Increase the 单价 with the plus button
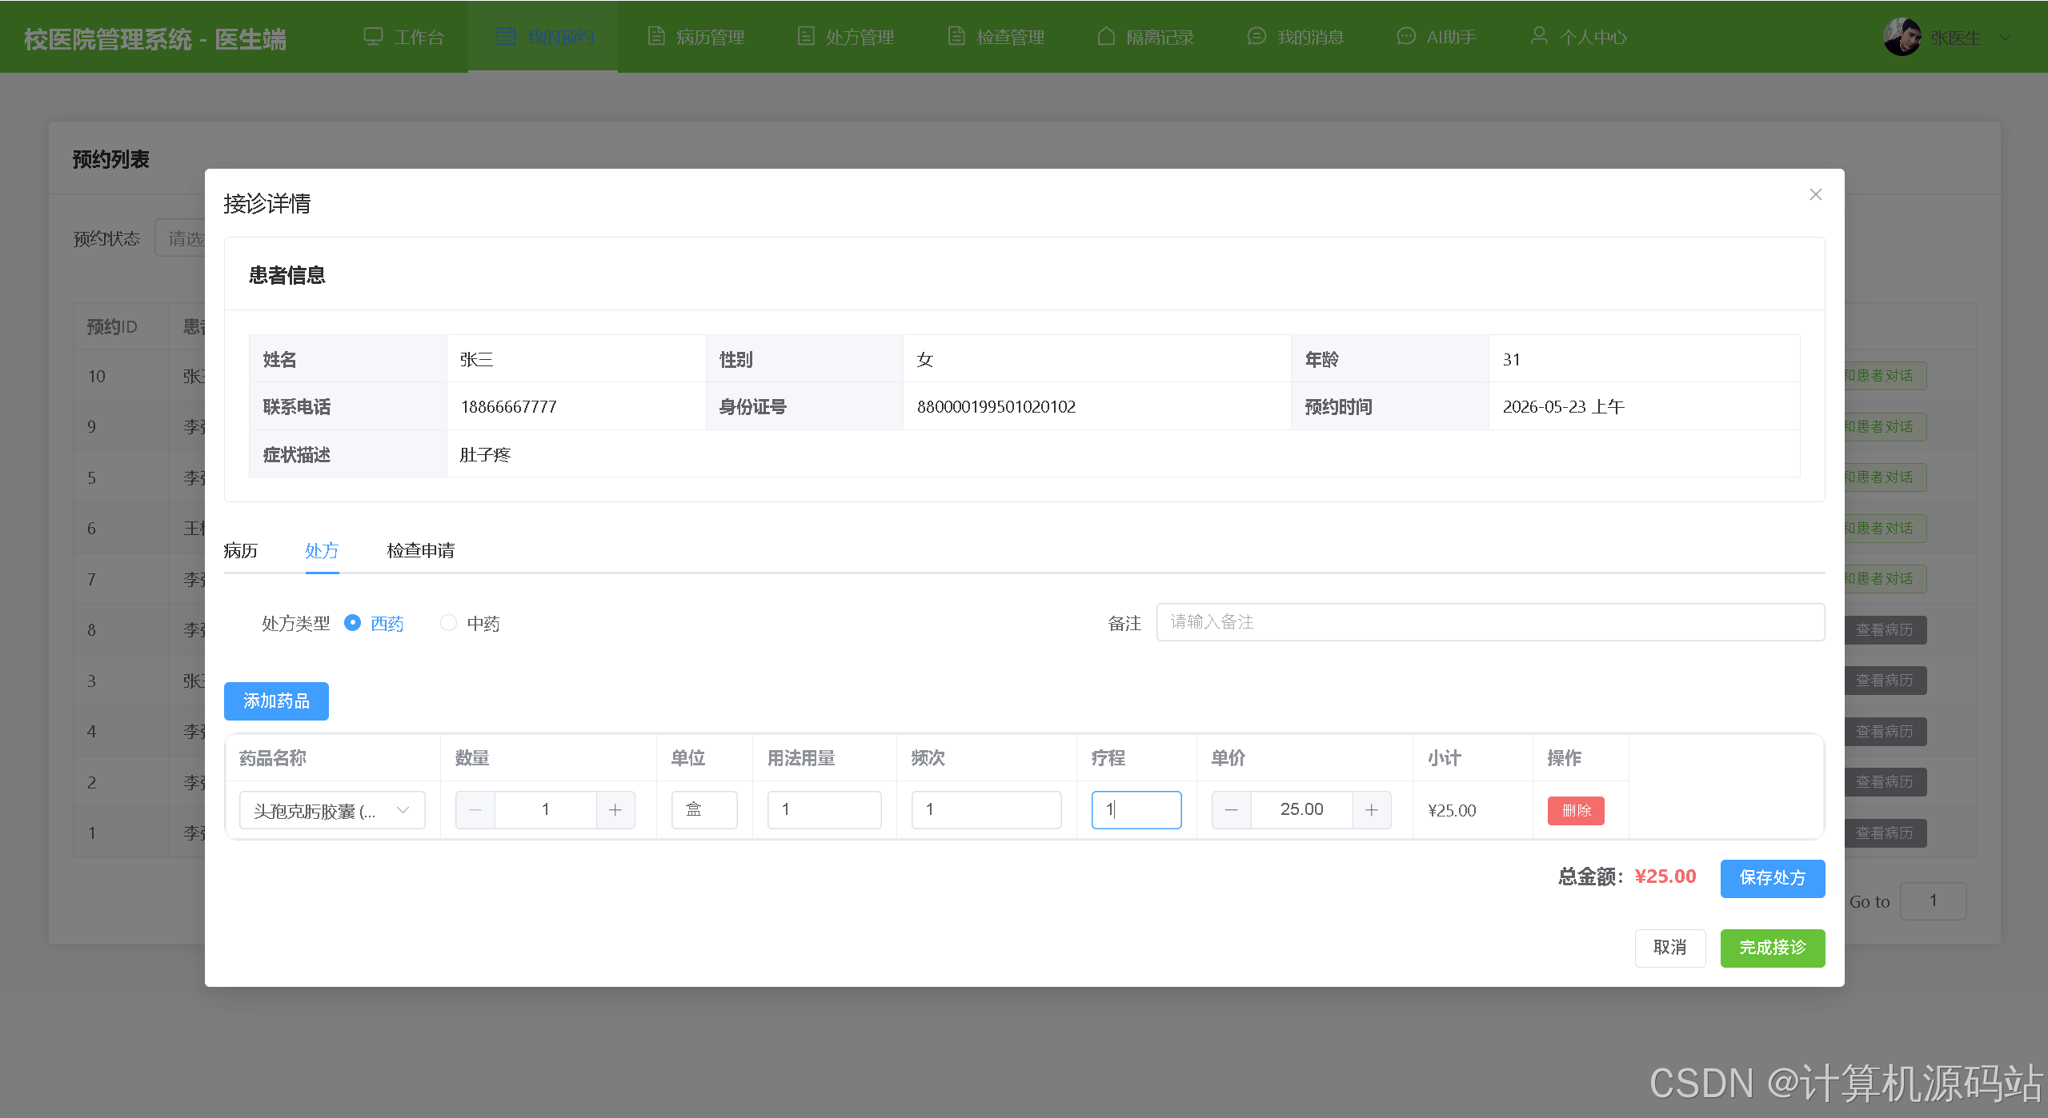This screenshot has width=2048, height=1118. [x=1372, y=810]
